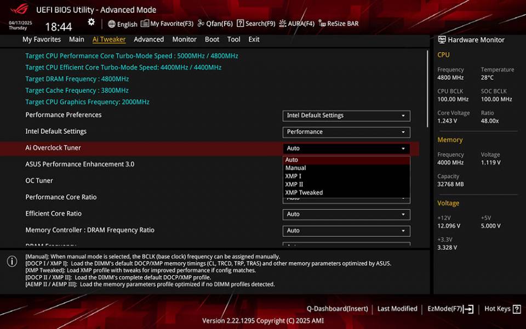Open Qfan(F6) fan control
526x329 pixels.
tap(215, 24)
